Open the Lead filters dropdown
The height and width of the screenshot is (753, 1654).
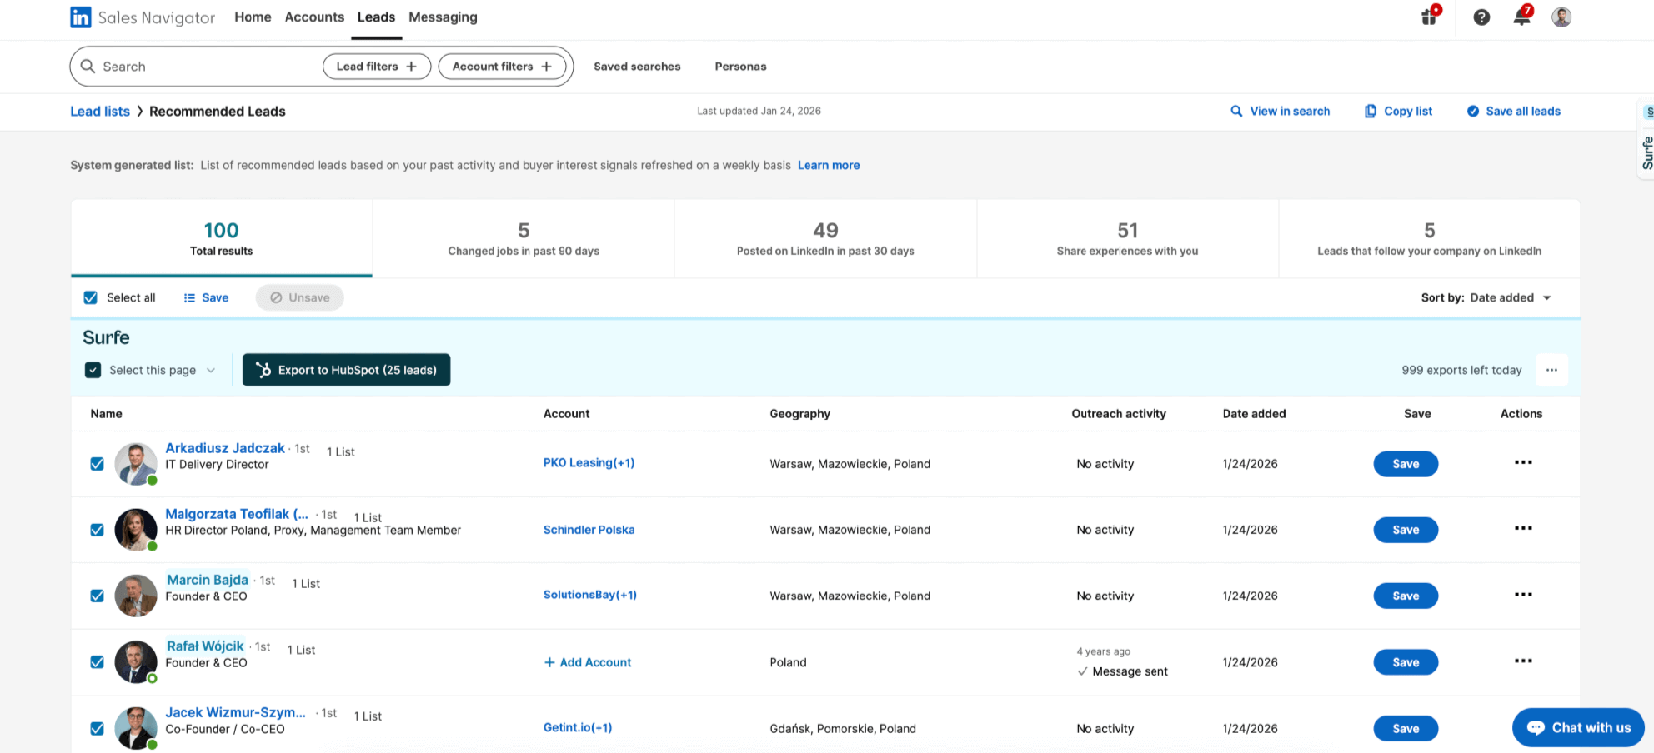coord(377,66)
